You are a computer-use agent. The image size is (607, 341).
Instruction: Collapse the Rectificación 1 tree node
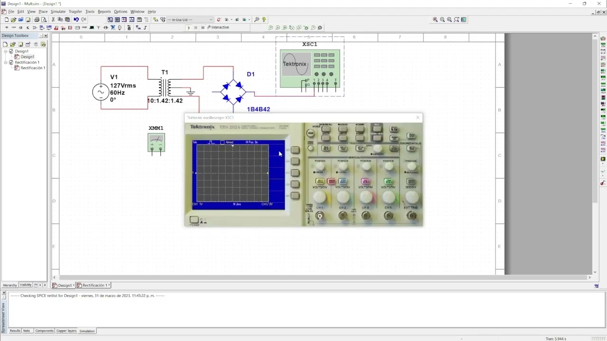point(6,62)
